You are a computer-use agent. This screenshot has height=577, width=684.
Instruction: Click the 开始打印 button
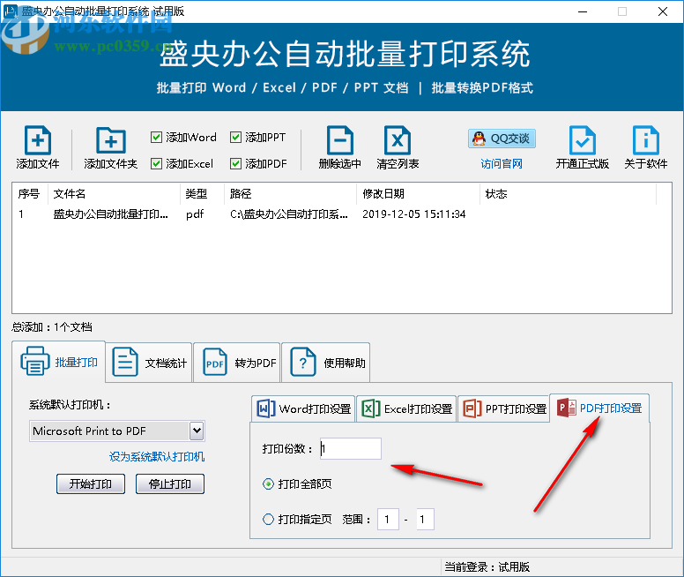pyautogui.click(x=91, y=484)
